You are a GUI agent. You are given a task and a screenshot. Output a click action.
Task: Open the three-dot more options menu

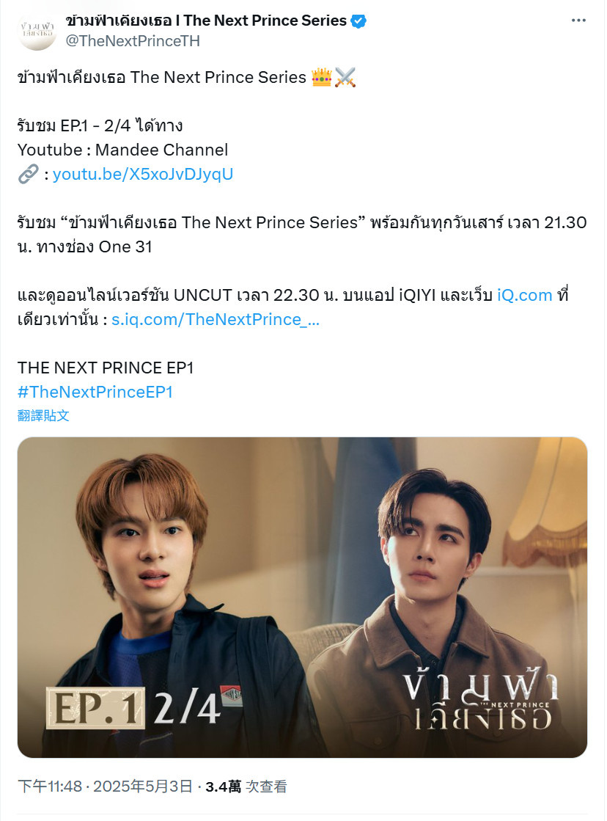point(578,21)
